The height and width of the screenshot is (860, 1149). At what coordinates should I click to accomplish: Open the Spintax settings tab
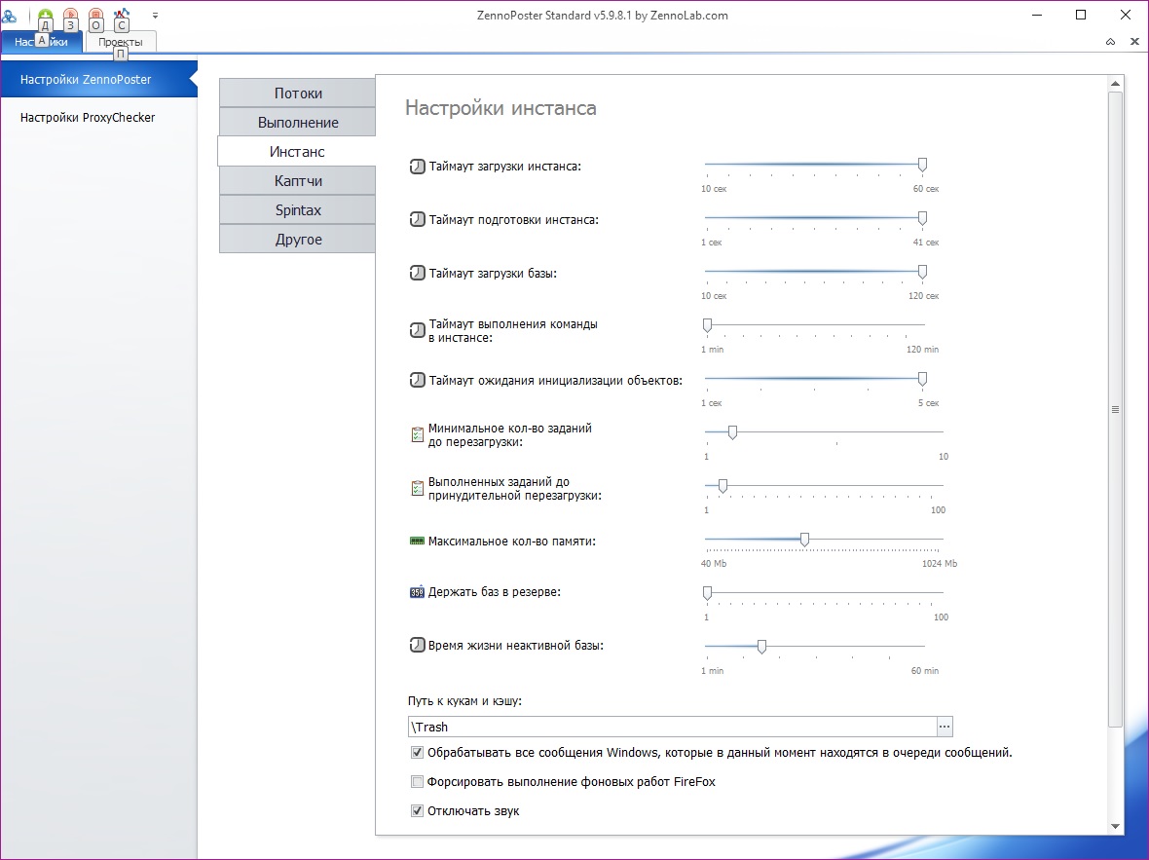pos(298,210)
